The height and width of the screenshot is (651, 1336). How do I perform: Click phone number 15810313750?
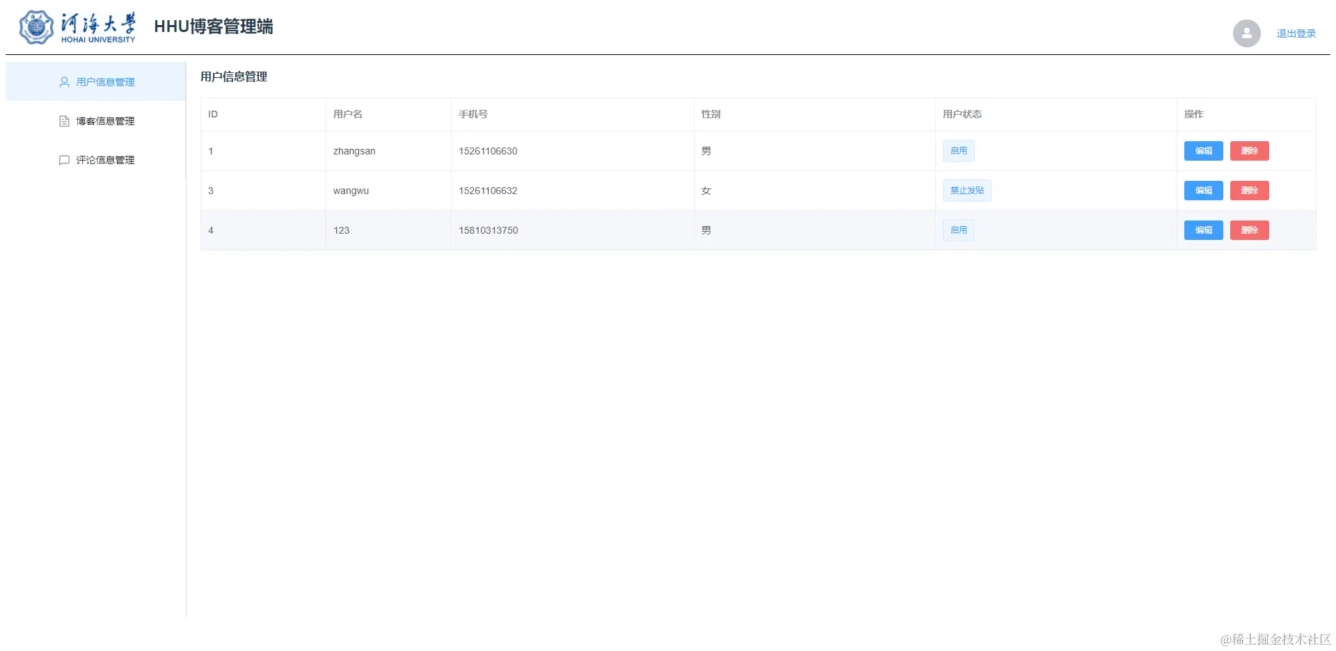coord(488,230)
